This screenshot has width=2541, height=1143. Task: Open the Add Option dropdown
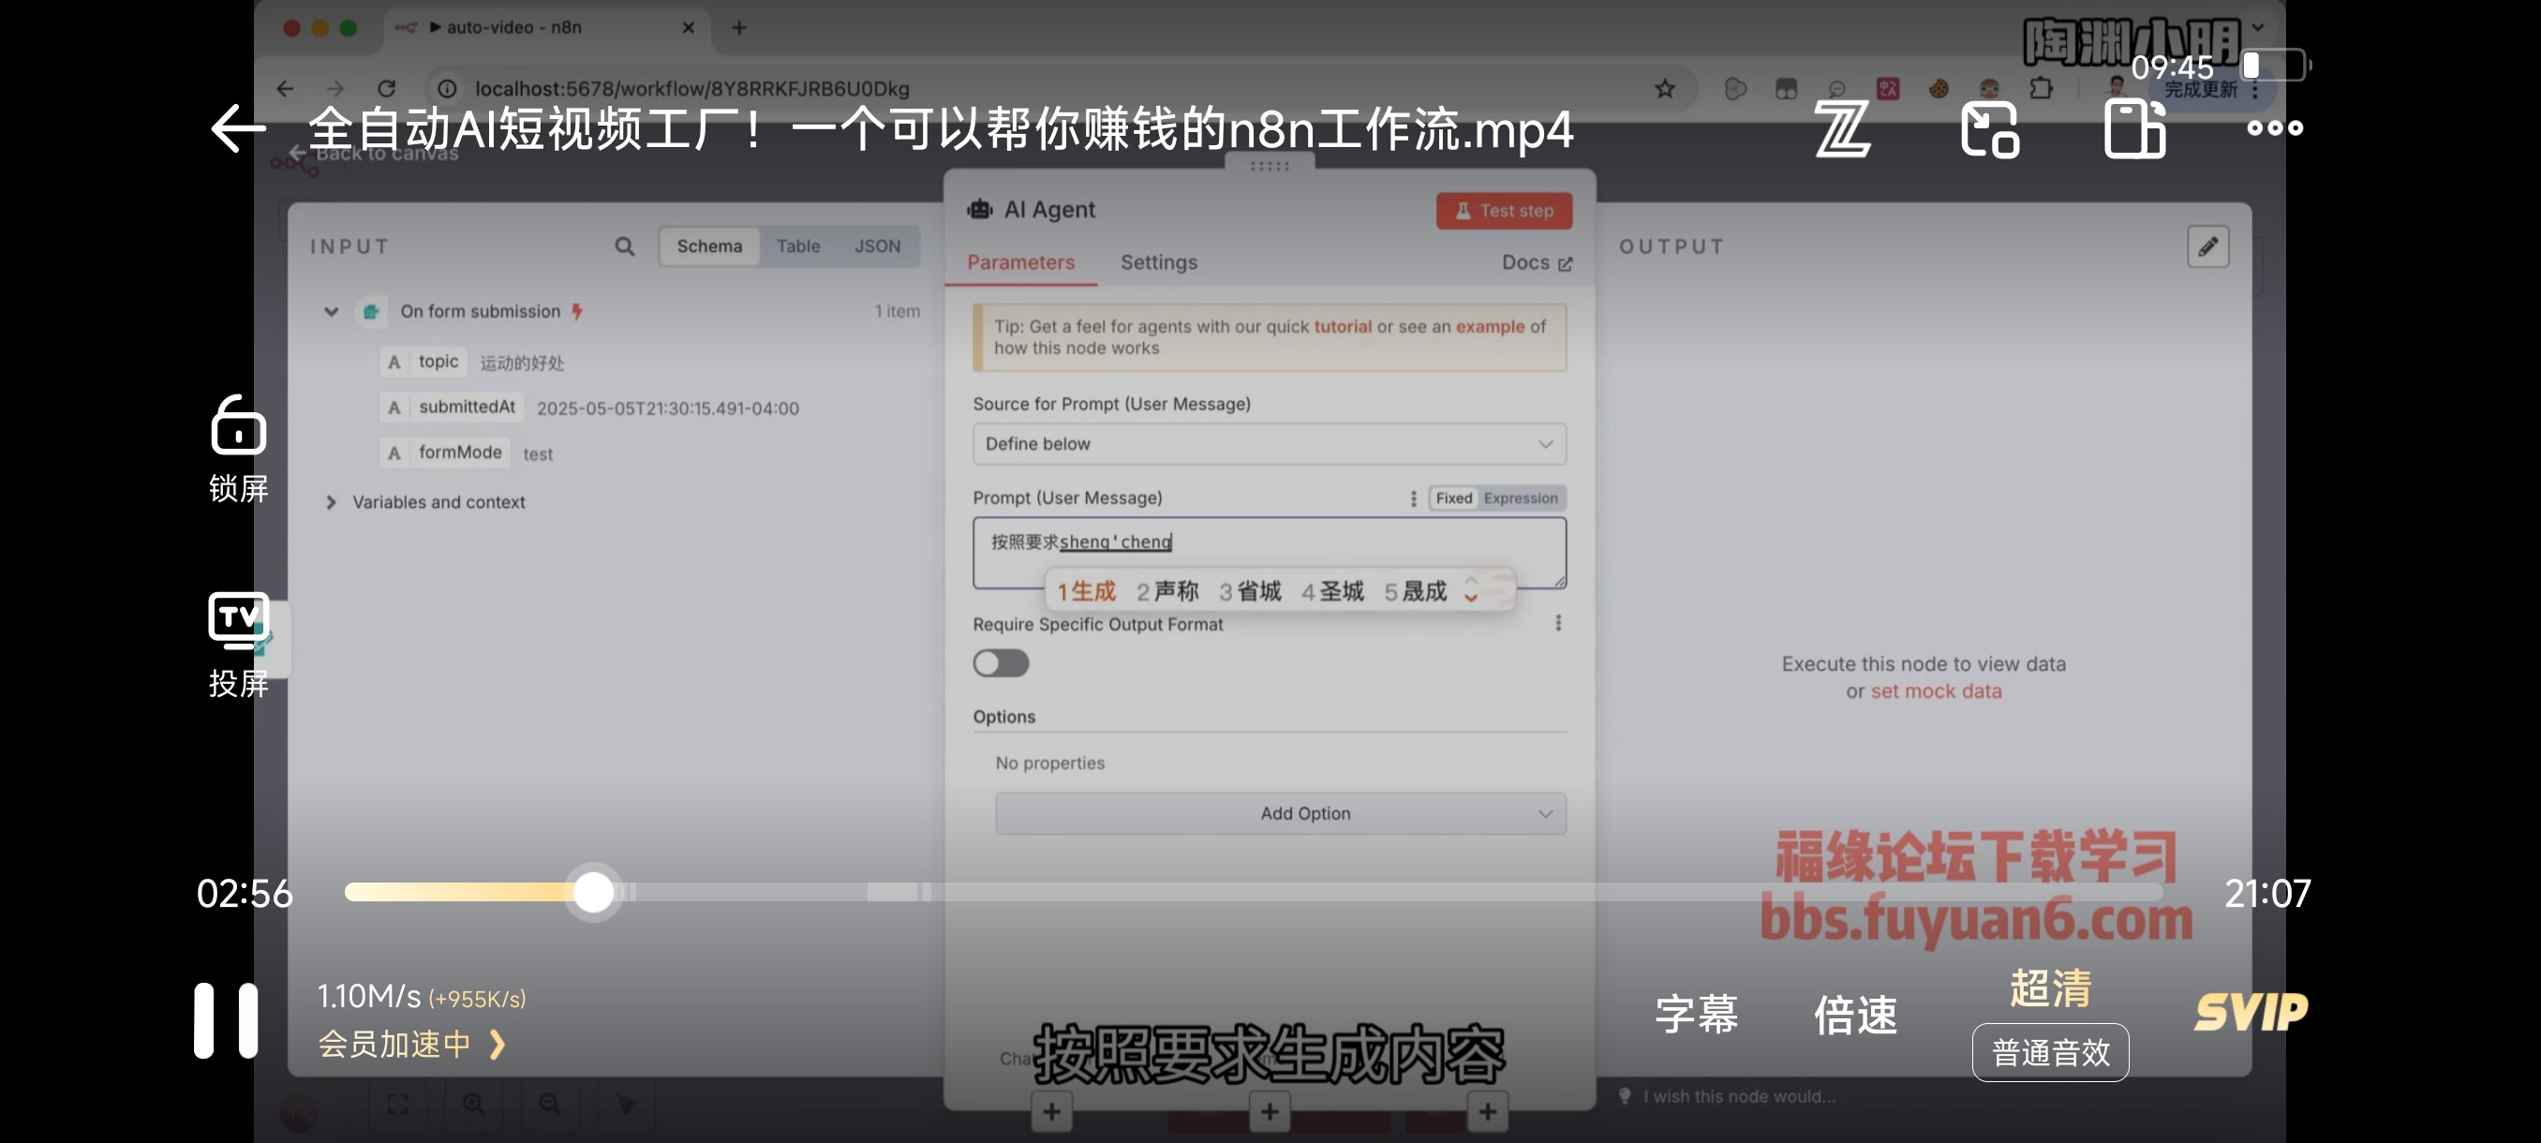1281,813
